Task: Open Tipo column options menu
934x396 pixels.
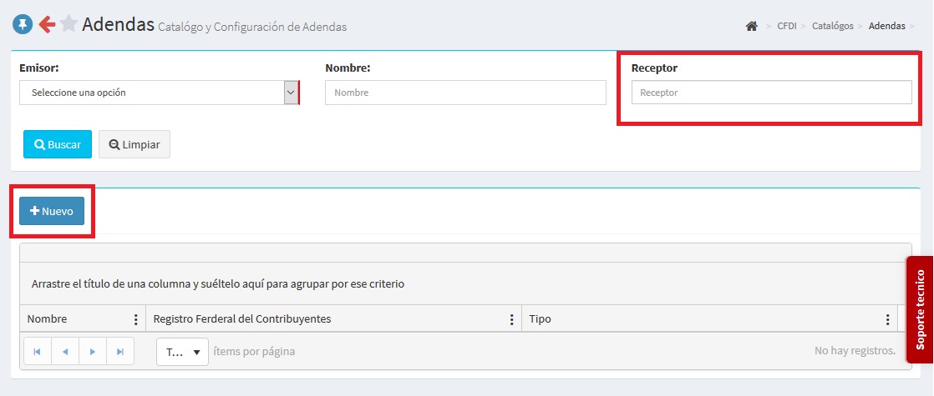Action: (887, 319)
